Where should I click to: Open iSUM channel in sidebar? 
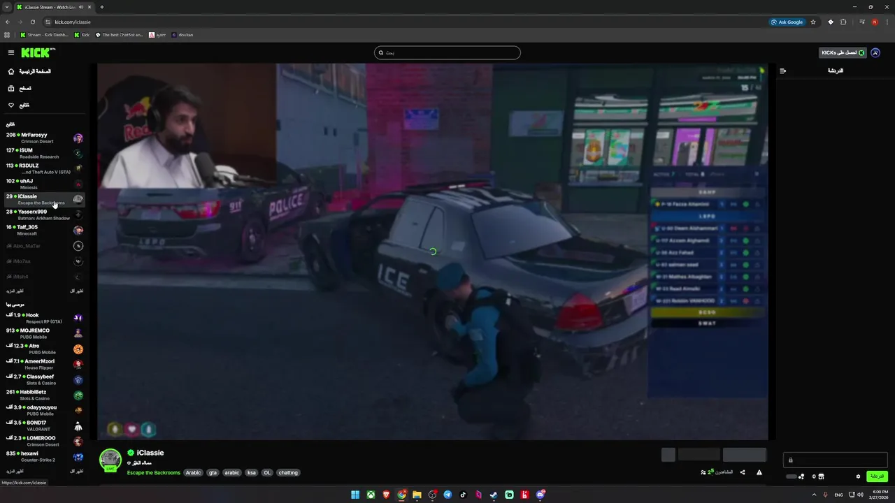coord(45,153)
